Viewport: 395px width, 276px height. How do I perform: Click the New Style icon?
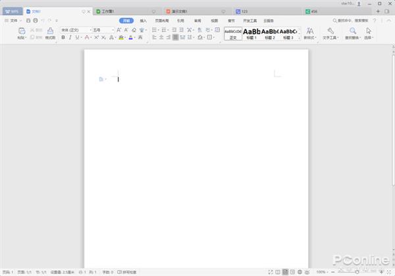click(310, 31)
